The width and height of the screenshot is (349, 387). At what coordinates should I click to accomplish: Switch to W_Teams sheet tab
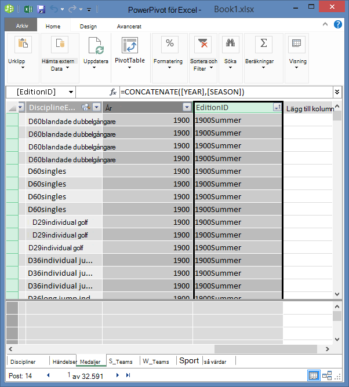pos(156,362)
